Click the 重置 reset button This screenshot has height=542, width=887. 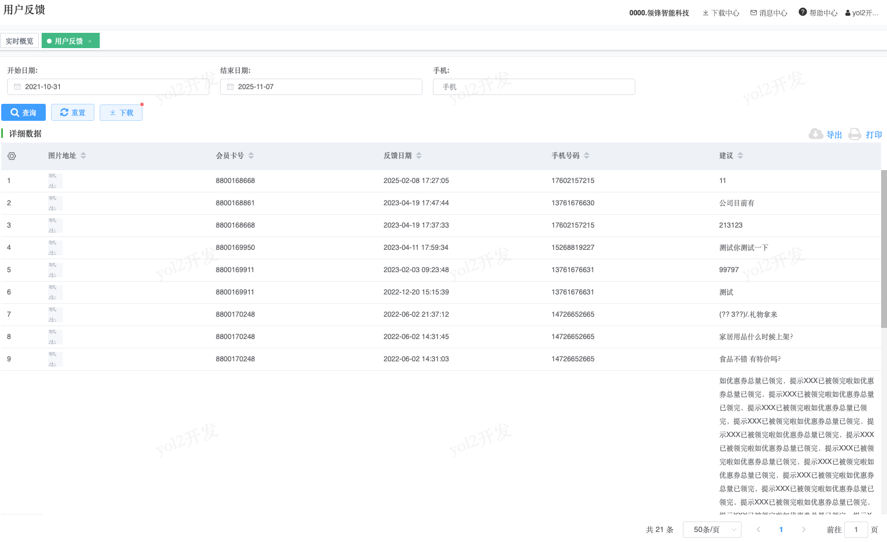73,113
